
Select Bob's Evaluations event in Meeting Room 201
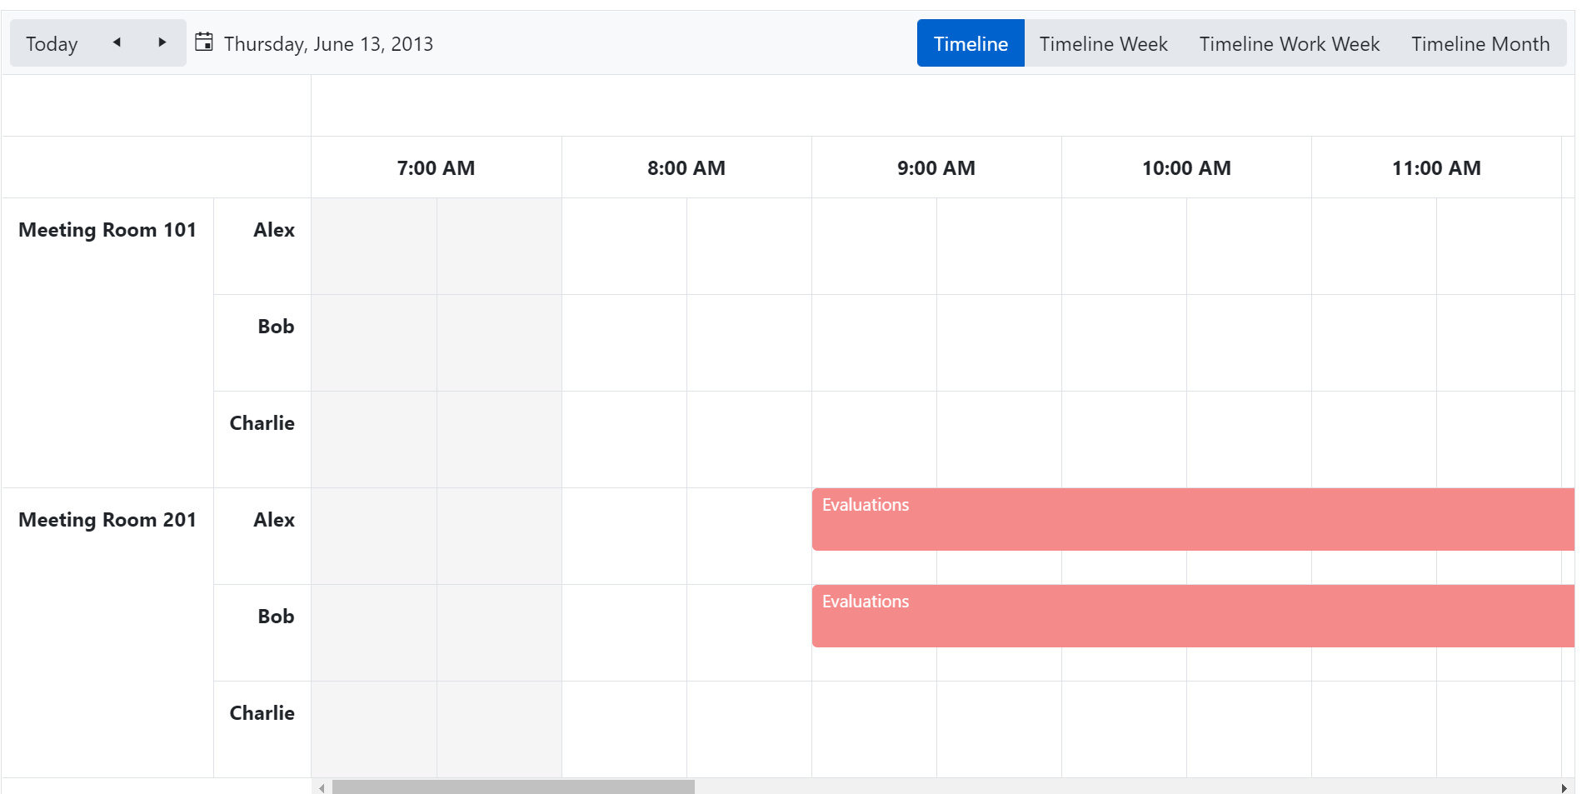pyautogui.click(x=1083, y=616)
